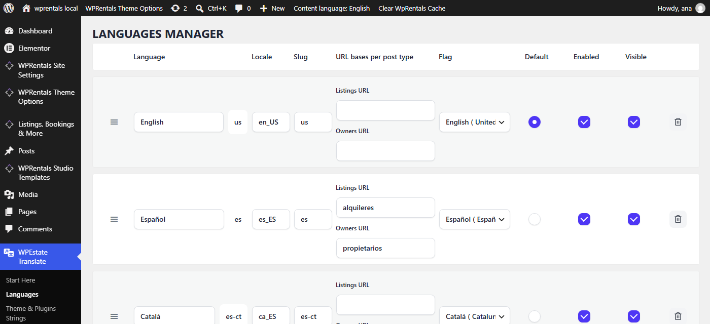Edit the es-ct slug field
Screen dimensions: 710x324
click(x=313, y=316)
